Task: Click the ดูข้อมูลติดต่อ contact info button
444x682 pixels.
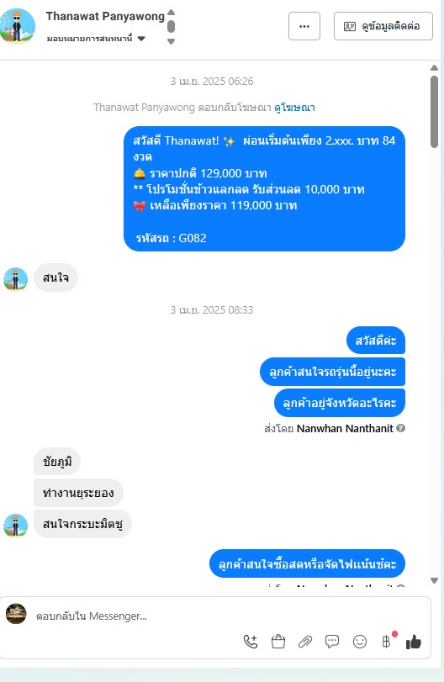Action: [383, 26]
